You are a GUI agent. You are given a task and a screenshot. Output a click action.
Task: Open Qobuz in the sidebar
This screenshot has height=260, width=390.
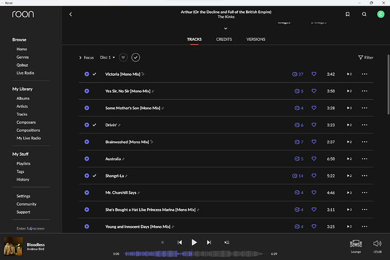pos(22,65)
